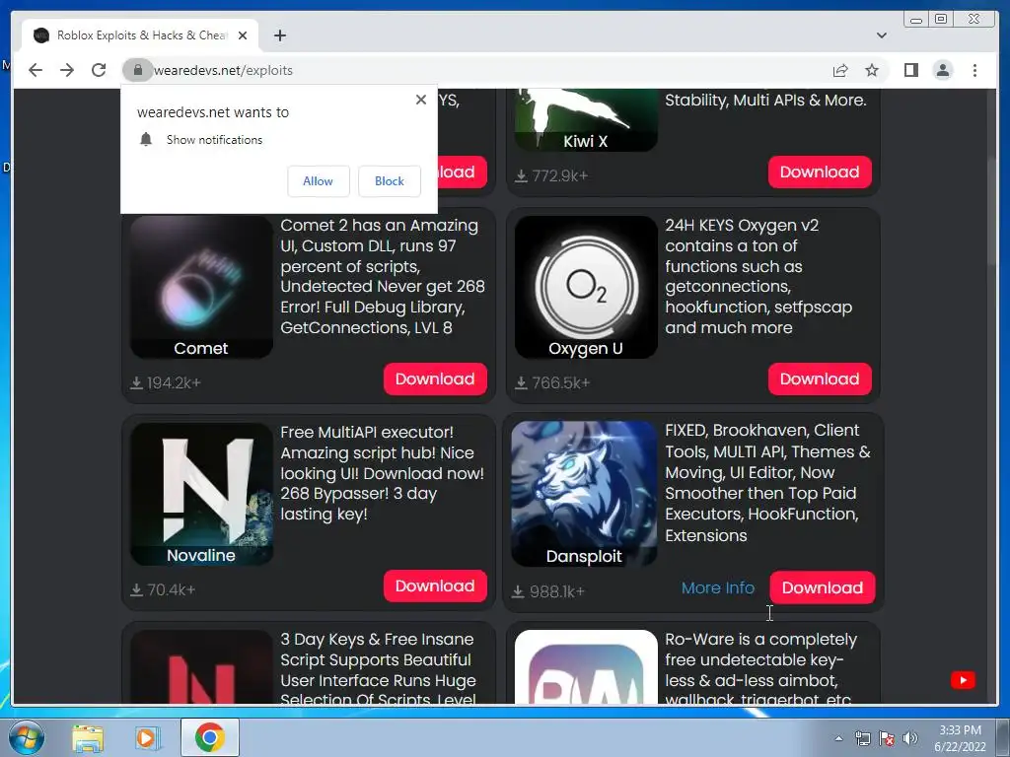Click the 766.5k+ download count icon
The width and height of the screenshot is (1010, 757).
(x=521, y=383)
